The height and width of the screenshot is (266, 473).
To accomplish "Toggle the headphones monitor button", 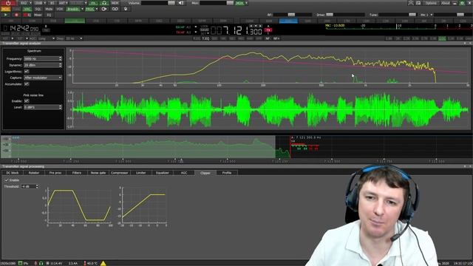I will [x=104, y=3].
